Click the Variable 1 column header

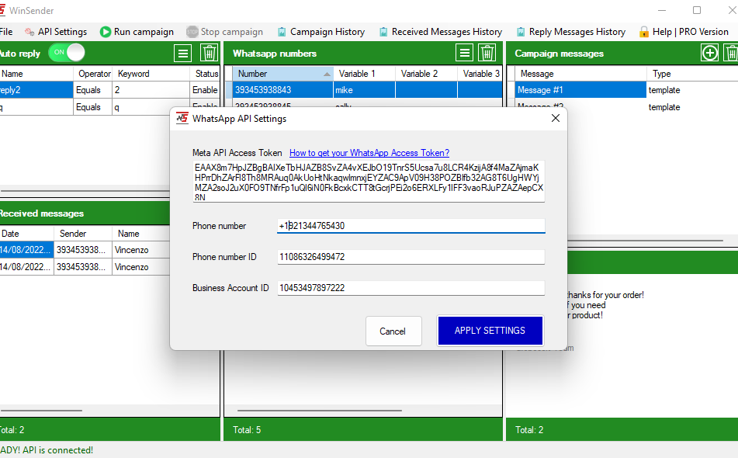tap(364, 74)
